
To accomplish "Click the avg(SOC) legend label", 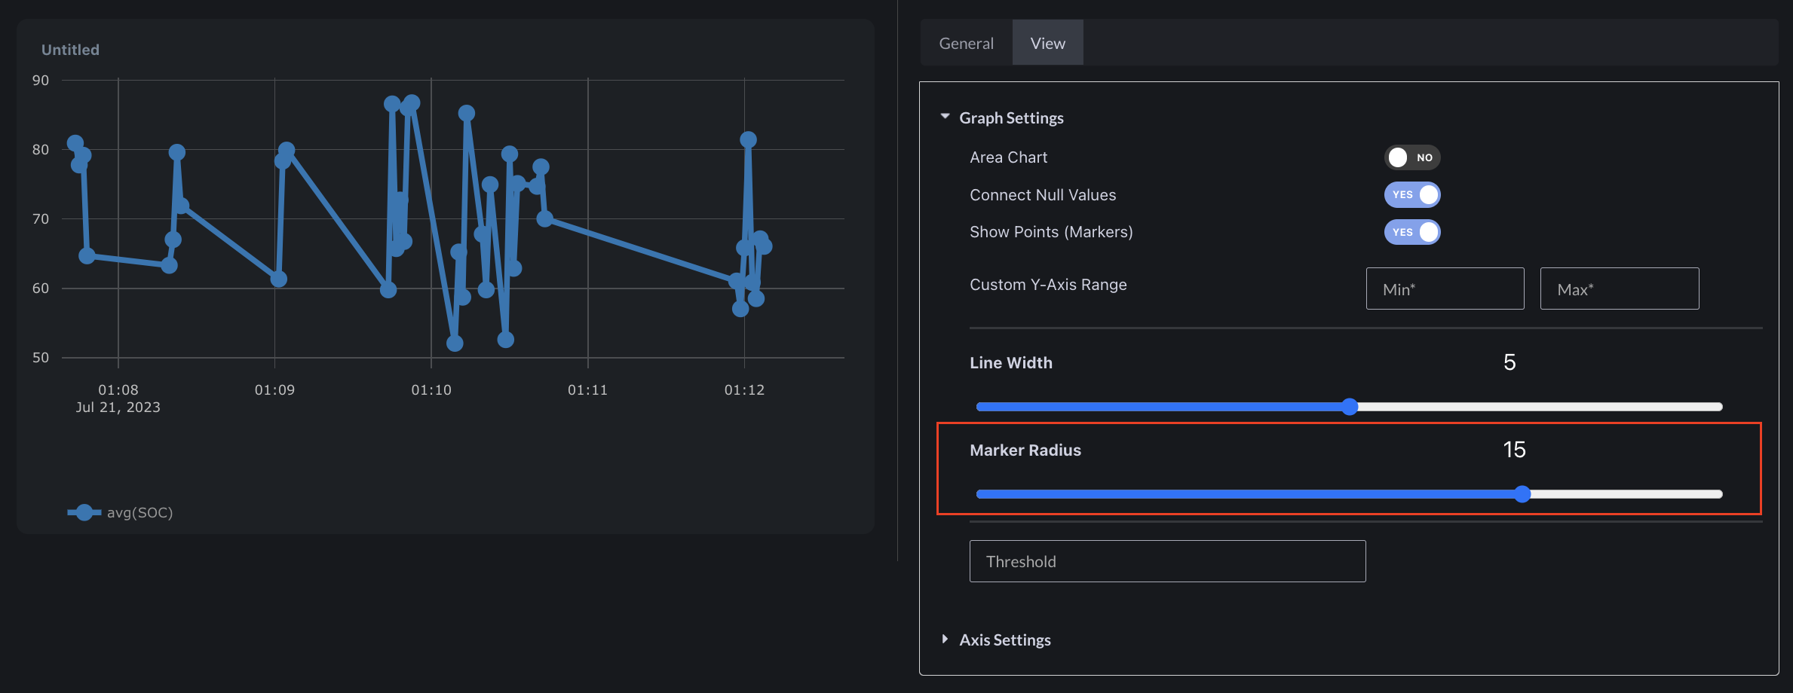I will (140, 512).
